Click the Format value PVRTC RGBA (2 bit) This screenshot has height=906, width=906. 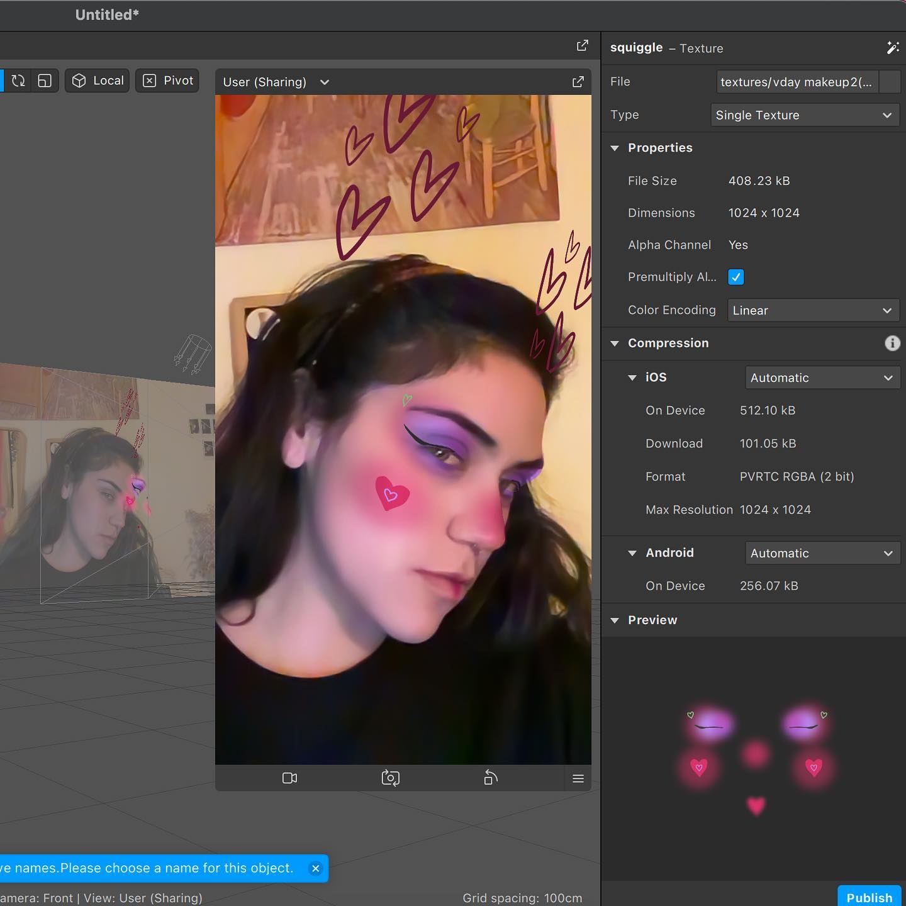pyautogui.click(x=797, y=477)
